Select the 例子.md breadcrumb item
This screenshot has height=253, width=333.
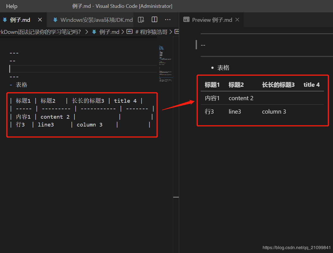(x=109, y=32)
